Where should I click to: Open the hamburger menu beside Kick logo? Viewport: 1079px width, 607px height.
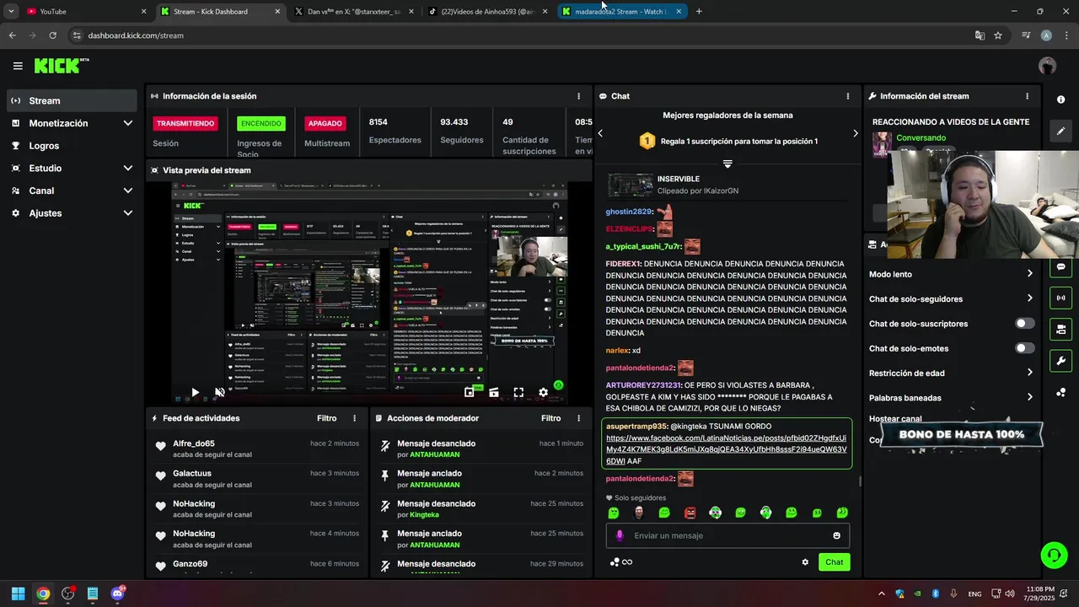click(18, 66)
